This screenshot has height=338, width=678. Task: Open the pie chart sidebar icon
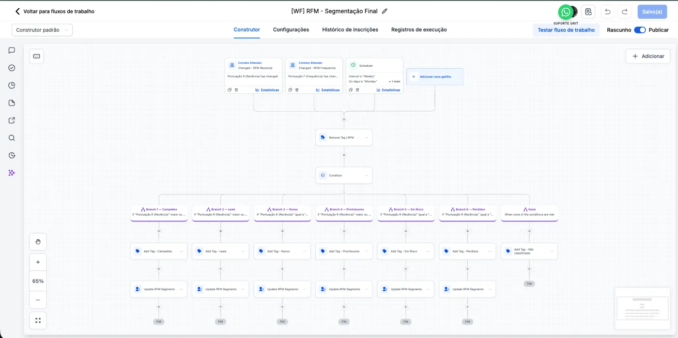pyautogui.click(x=12, y=86)
